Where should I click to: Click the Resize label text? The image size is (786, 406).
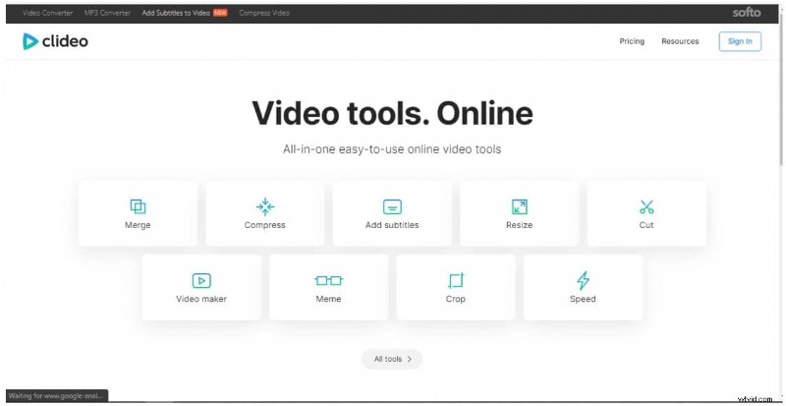coord(520,225)
